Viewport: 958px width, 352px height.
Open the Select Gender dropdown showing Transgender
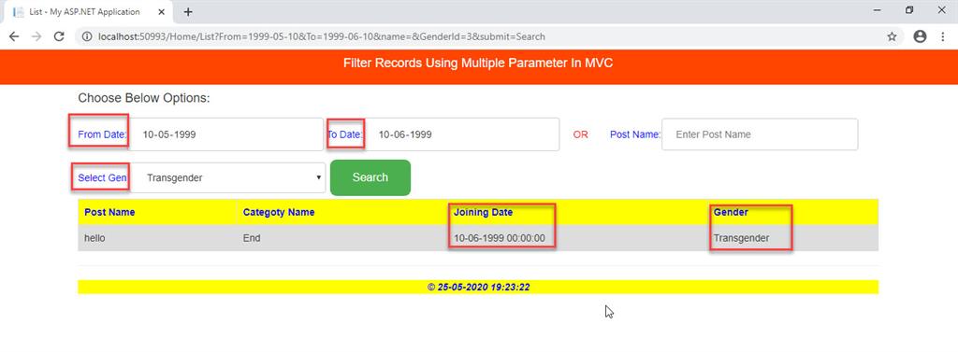(x=227, y=177)
